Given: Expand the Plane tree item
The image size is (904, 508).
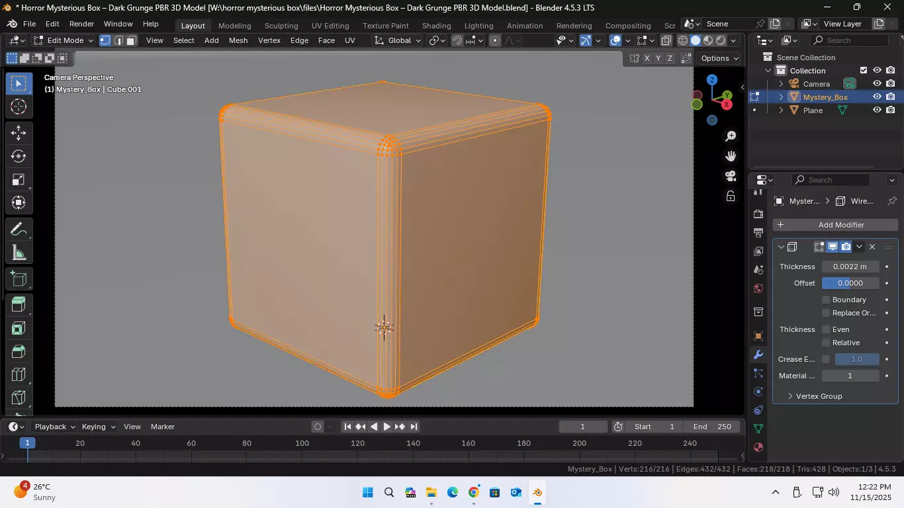Looking at the screenshot, I should coord(781,110).
